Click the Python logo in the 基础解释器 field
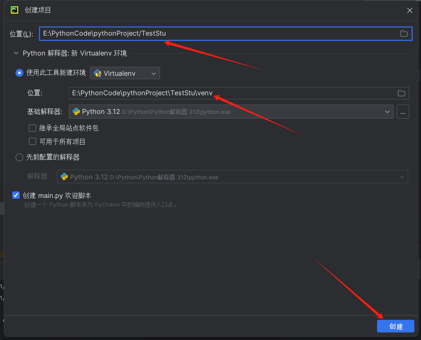 pyautogui.click(x=76, y=111)
